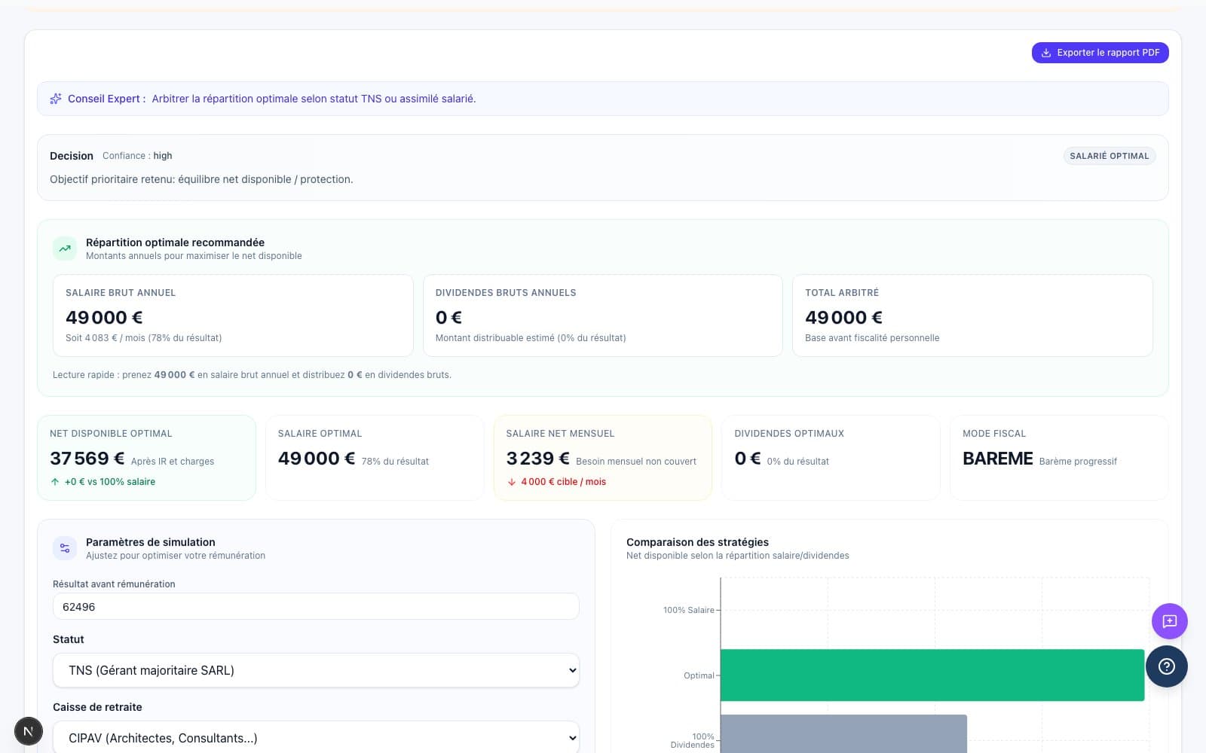
Task: Open the Statut dropdown
Action: click(x=316, y=670)
